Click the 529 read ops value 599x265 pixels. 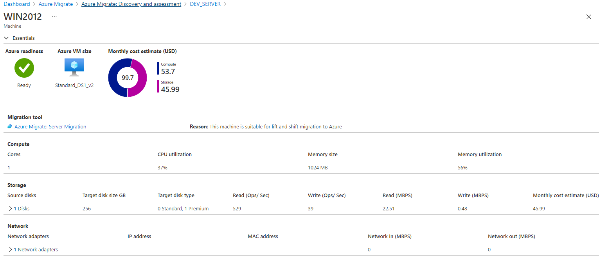click(x=237, y=209)
